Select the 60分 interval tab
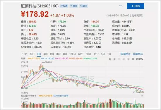This screenshot has width=161, height=110. point(81,54)
